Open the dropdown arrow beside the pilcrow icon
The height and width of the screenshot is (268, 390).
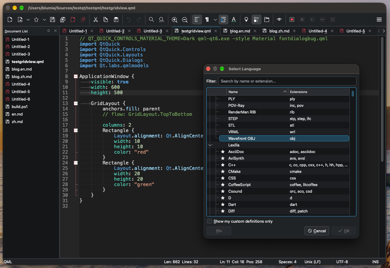coord(215,20)
